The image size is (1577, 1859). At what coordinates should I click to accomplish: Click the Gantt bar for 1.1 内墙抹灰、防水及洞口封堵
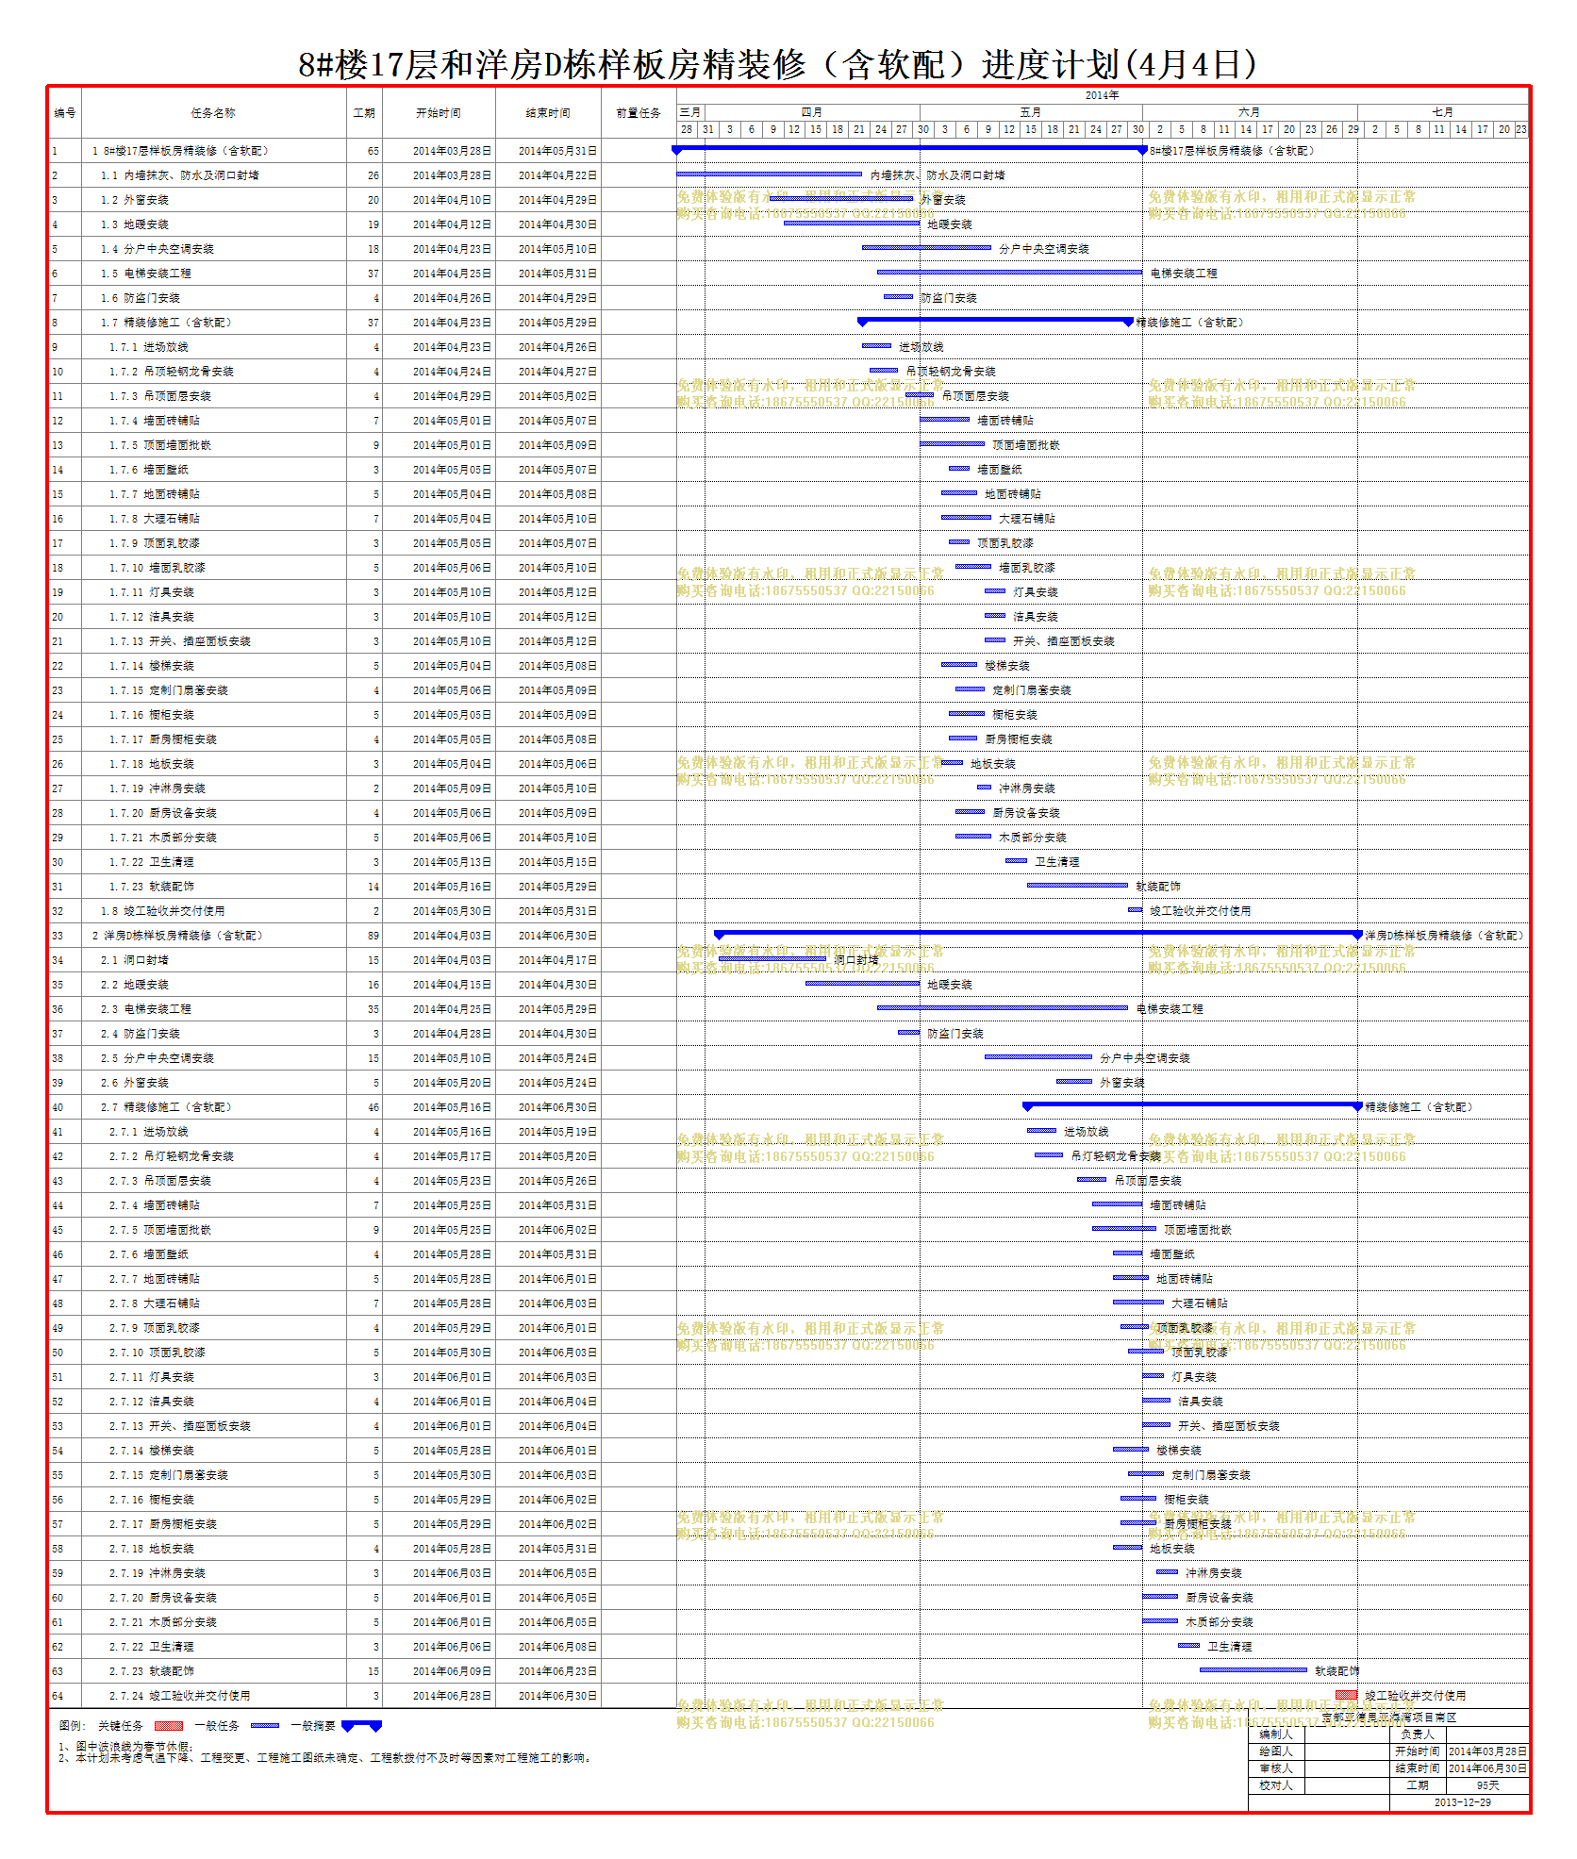[769, 174]
